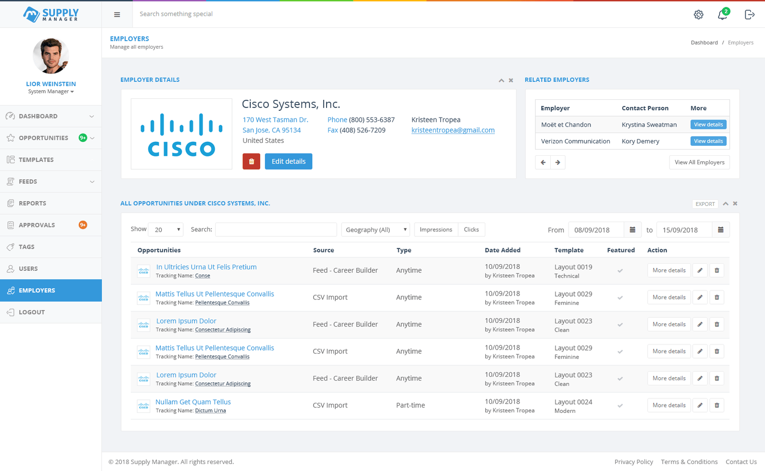Close the Employer Details panel

click(x=511, y=80)
